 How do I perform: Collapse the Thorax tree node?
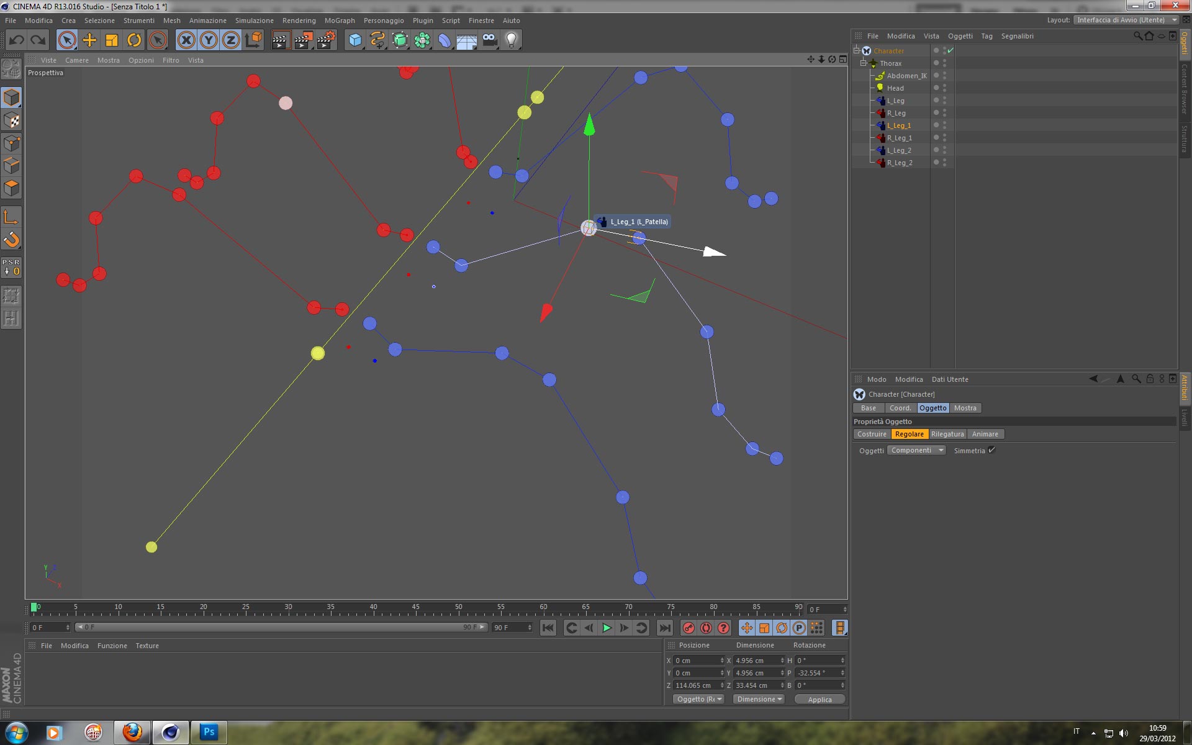(863, 63)
